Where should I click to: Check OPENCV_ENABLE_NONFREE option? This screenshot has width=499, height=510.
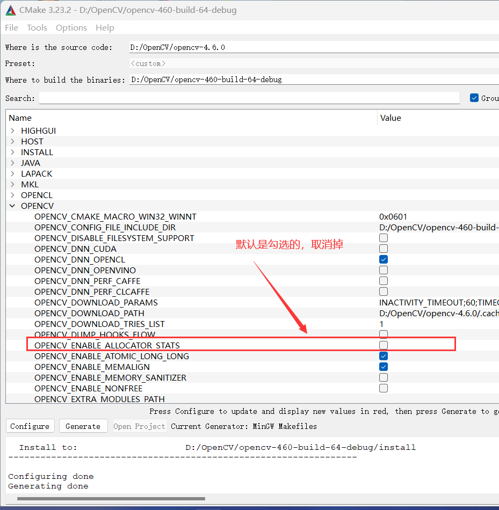pos(384,388)
